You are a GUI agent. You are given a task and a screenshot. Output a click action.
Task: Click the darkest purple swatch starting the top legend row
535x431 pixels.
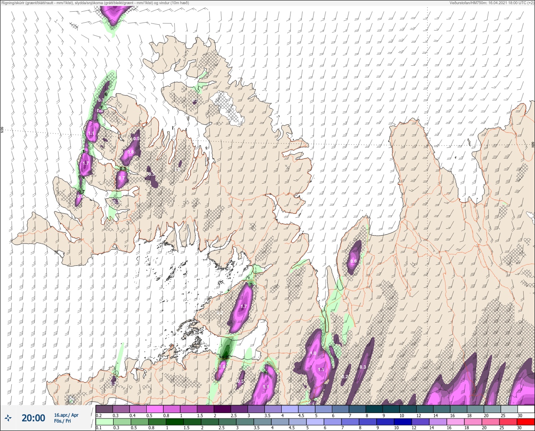click(104, 409)
